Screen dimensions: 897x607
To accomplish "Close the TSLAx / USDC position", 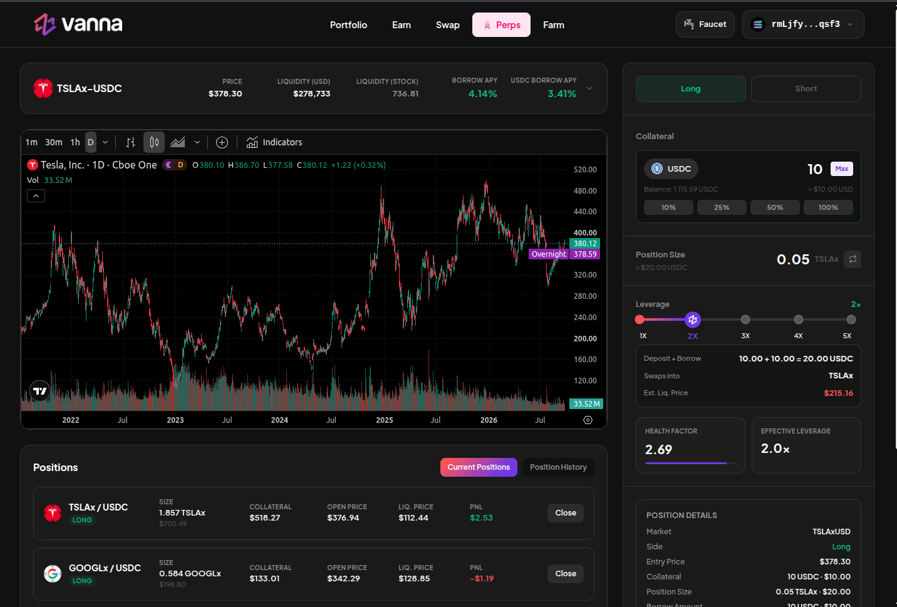I will [566, 513].
